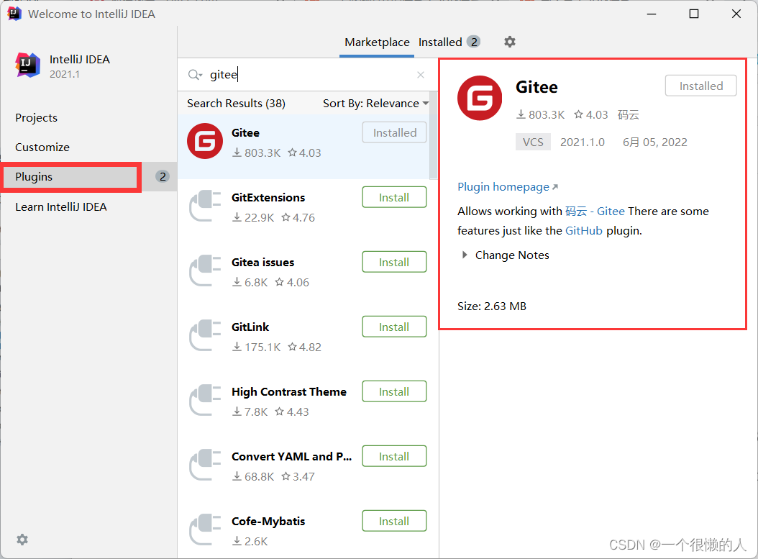Click the results list scrollbar
Image resolution: width=758 pixels, height=559 pixels.
434,135
